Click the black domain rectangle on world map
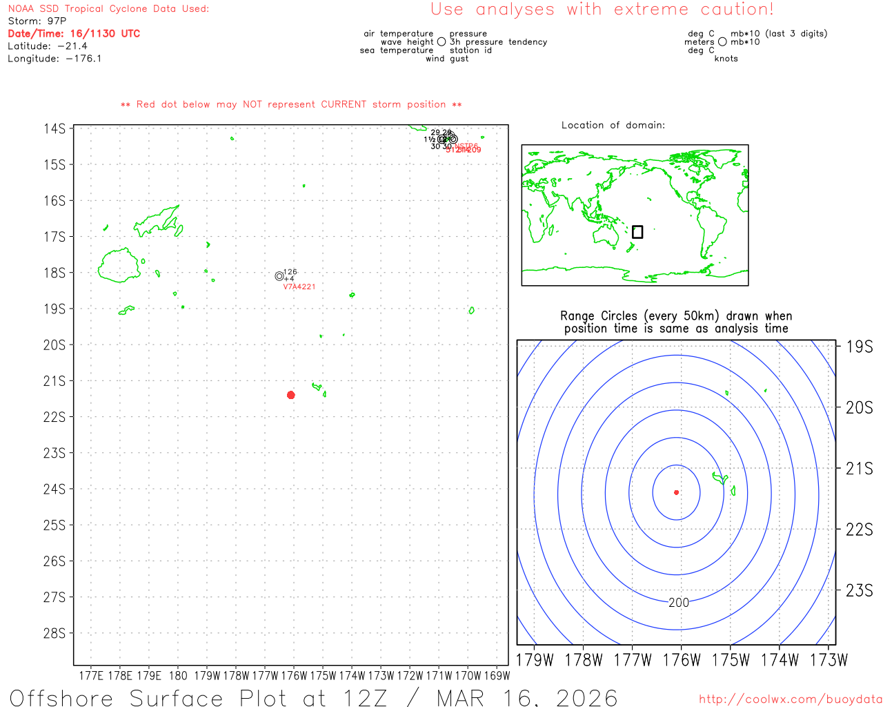This screenshot has width=883, height=707. tap(637, 232)
